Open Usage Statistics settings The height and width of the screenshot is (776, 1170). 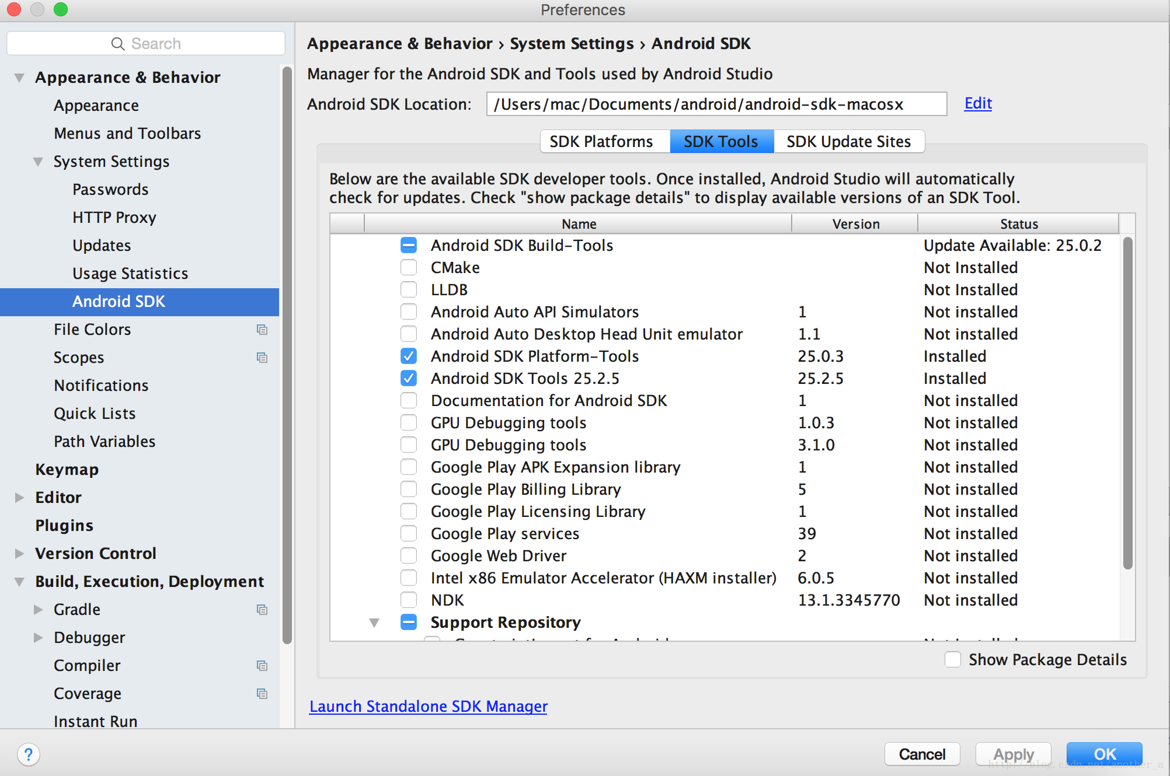130,274
